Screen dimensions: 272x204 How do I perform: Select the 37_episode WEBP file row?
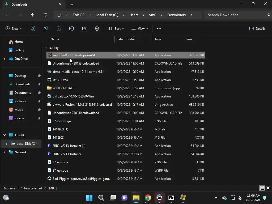126,170
